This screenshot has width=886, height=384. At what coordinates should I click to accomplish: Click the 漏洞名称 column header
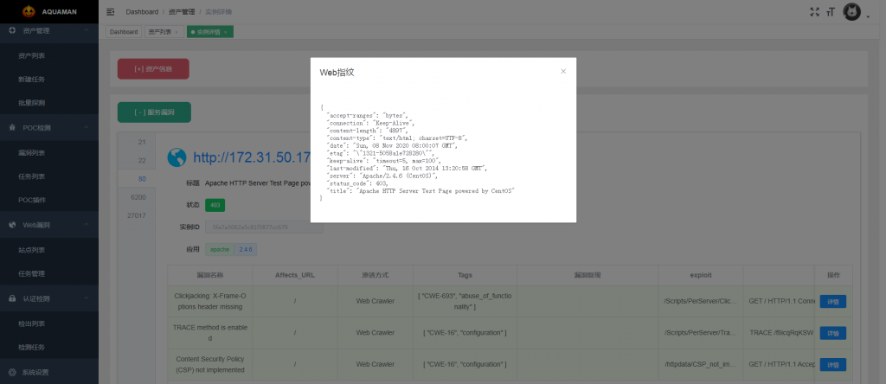[210, 276]
